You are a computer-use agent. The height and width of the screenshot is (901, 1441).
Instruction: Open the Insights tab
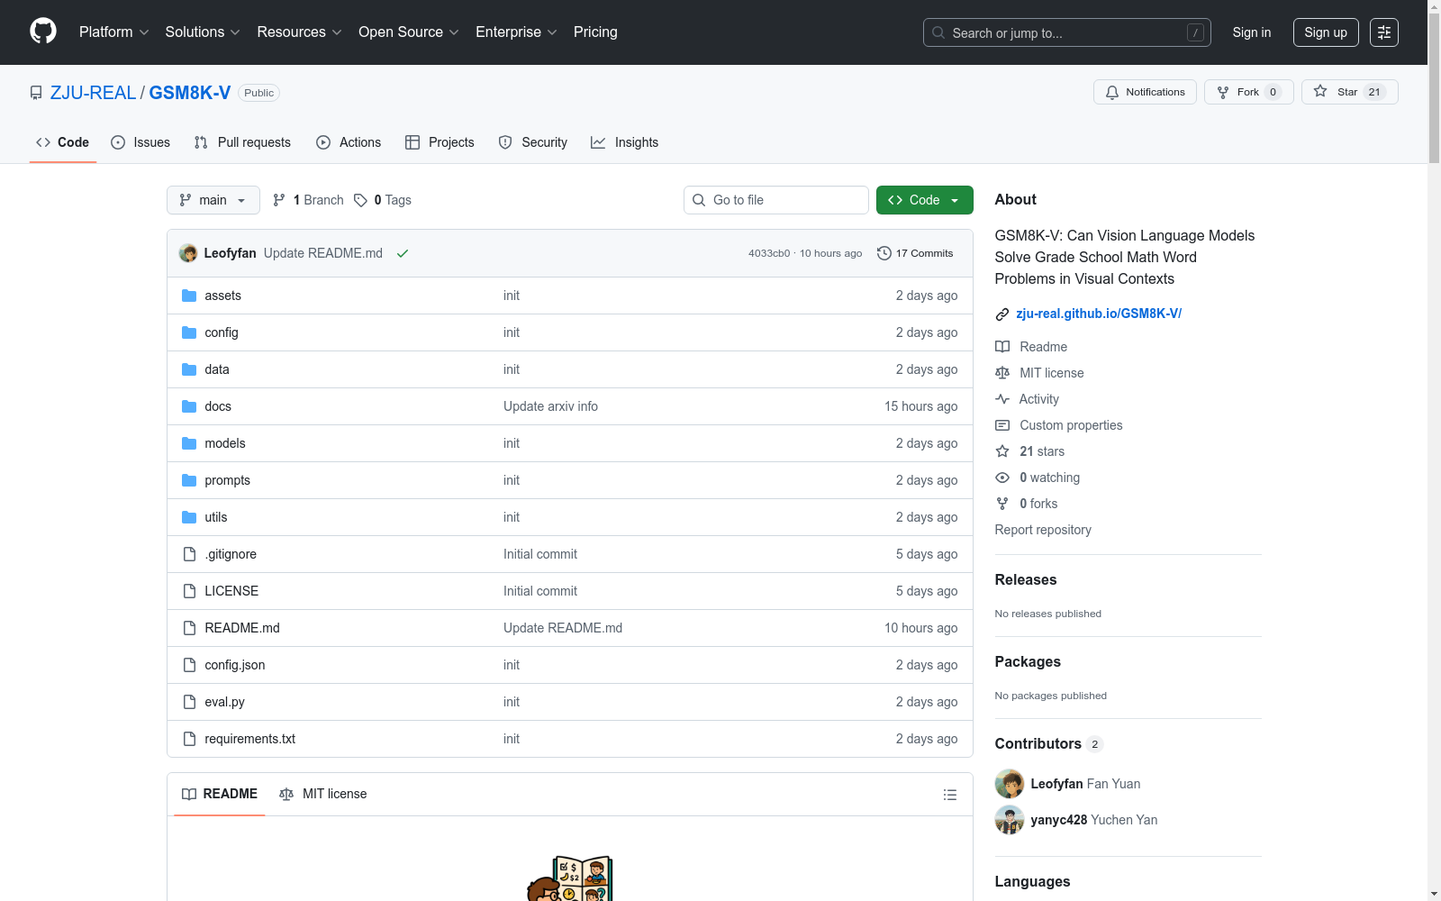[x=625, y=142]
